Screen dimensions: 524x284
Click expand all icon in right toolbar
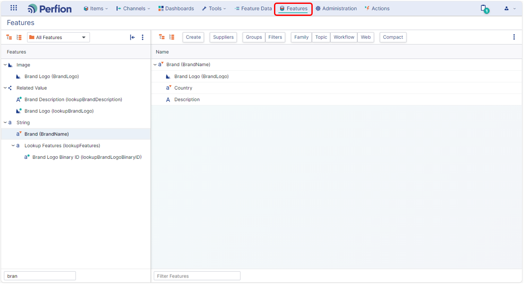tap(162, 37)
